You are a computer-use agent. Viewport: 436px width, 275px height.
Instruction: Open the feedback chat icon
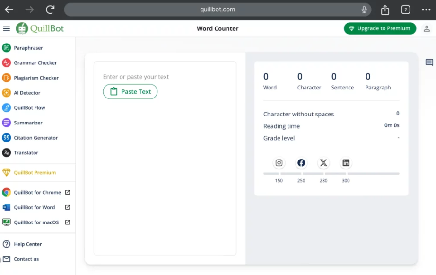[429, 62]
